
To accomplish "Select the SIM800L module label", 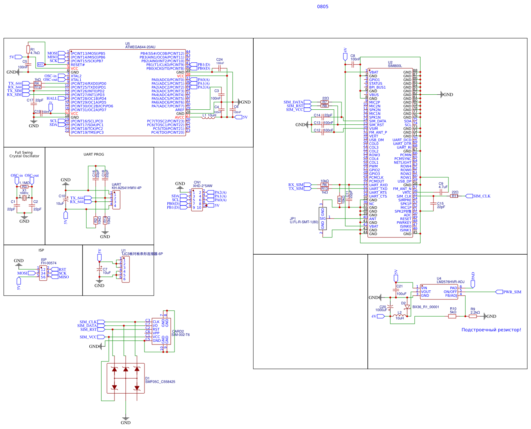I will pyautogui.click(x=395, y=66).
